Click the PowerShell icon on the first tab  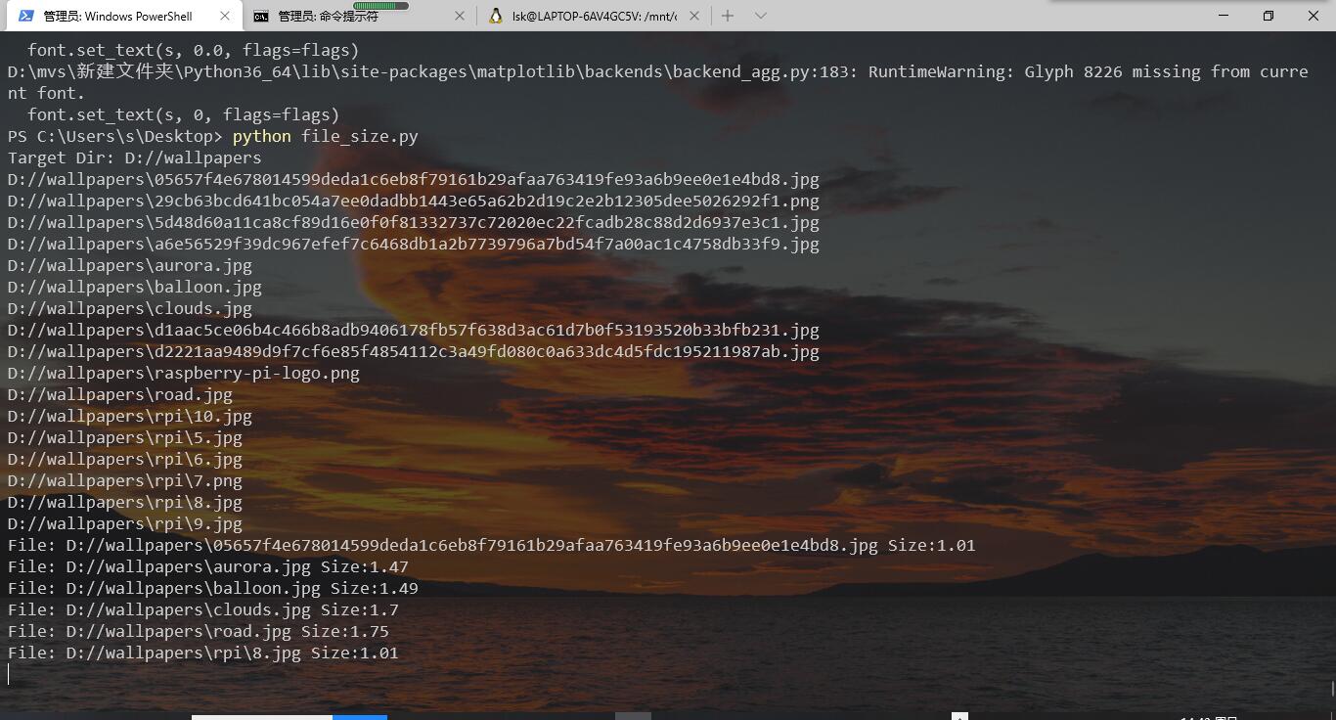tap(26, 16)
